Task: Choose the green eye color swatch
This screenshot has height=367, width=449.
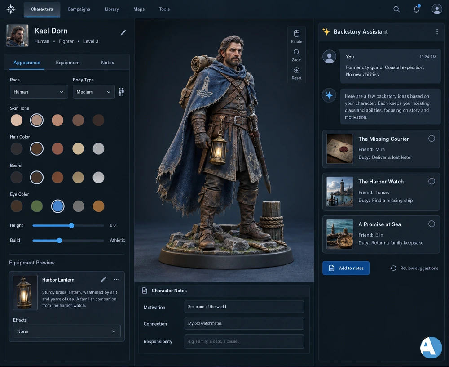Action: pos(37,206)
